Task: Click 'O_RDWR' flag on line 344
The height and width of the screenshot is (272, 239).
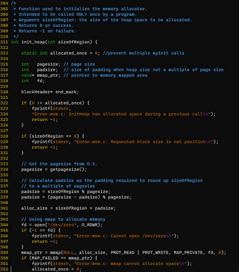Action: point(89,225)
